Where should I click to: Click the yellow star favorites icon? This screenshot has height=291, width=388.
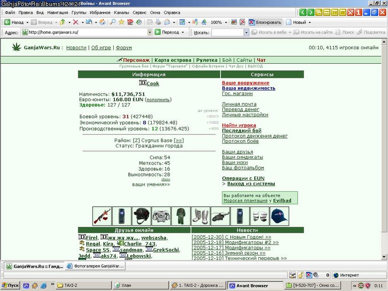121,22
